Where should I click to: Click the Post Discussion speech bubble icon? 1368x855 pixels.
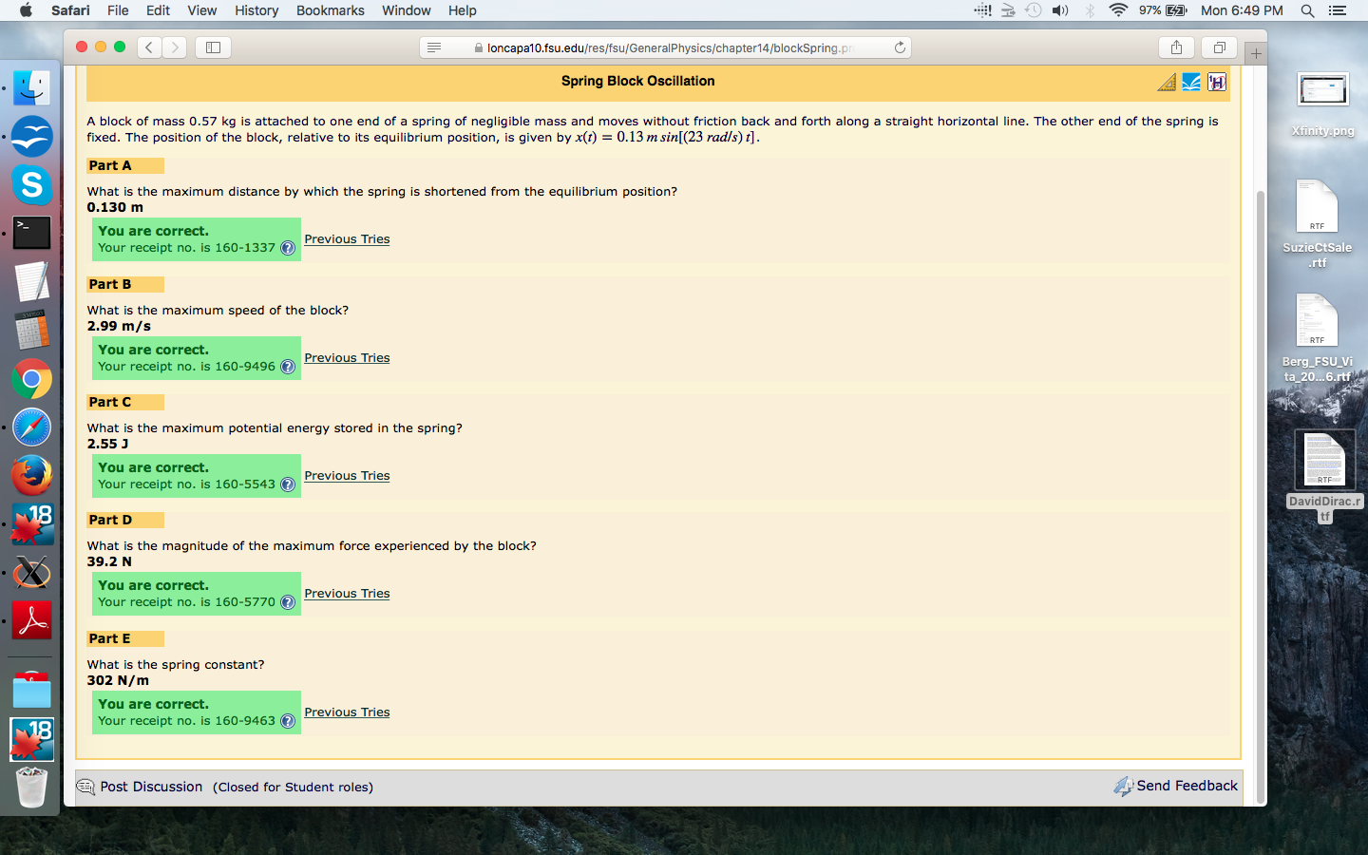coord(85,787)
